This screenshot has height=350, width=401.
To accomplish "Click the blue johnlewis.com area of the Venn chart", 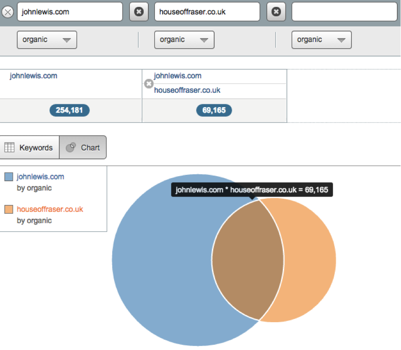I will pyautogui.click(x=161, y=261).
